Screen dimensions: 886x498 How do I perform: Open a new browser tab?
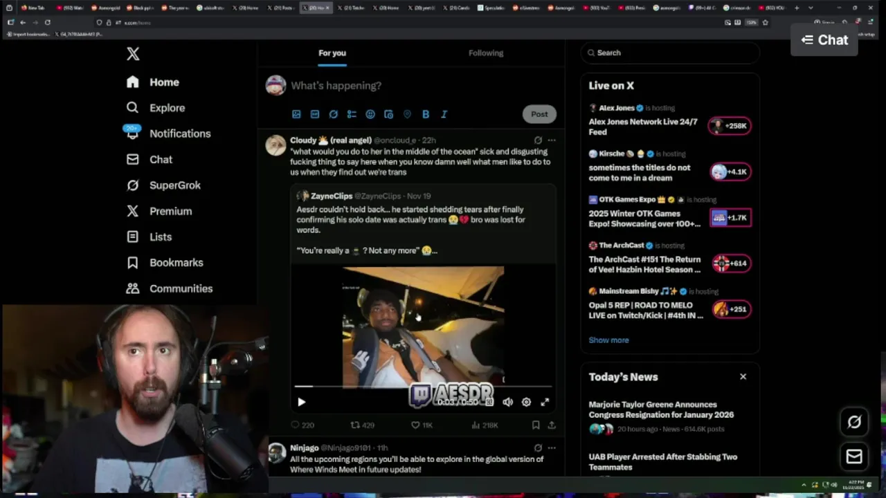coord(797,8)
